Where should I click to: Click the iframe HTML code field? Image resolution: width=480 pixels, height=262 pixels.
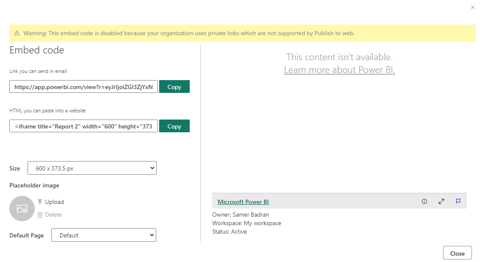click(84, 126)
